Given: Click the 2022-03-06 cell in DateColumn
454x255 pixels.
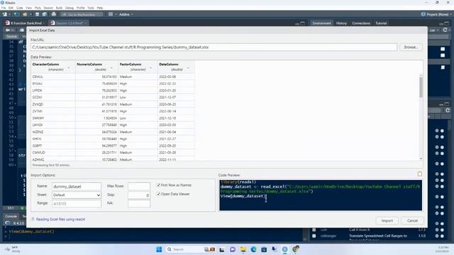Looking at the screenshot, I should pyautogui.click(x=176, y=76).
